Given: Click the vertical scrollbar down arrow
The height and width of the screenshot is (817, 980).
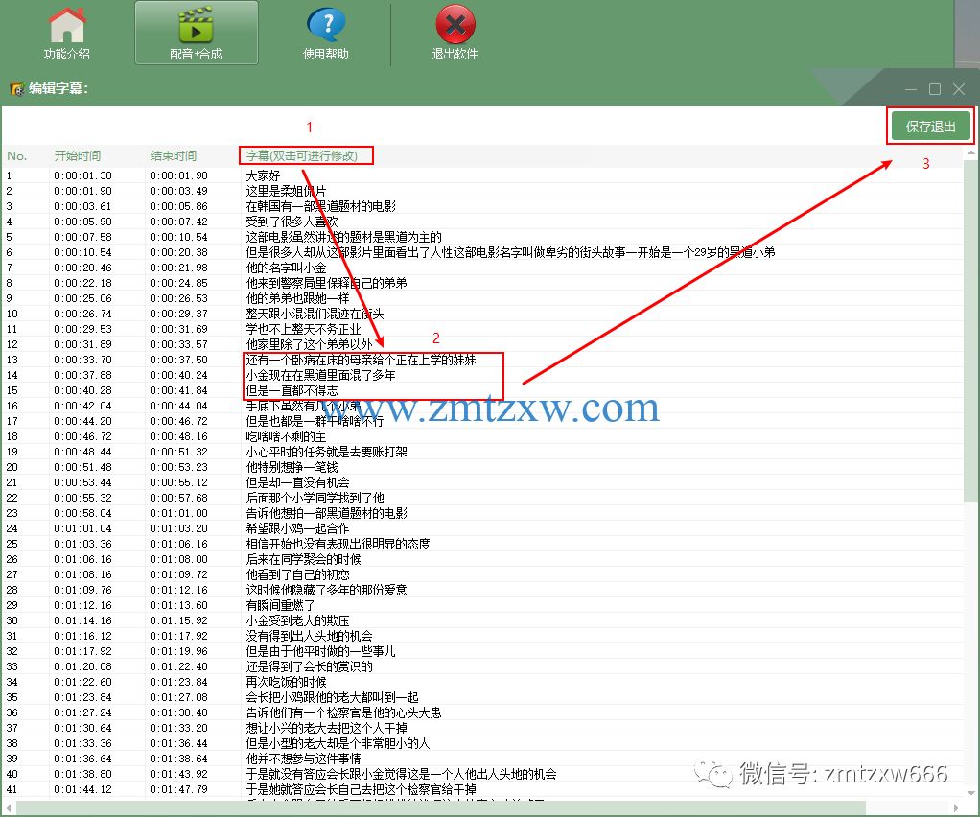Looking at the screenshot, I should coord(970,793).
